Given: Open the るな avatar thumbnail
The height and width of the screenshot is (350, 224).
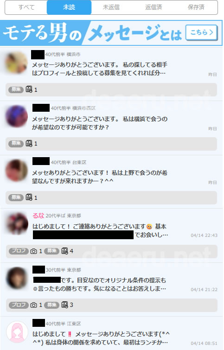Looking at the screenshot, I should tap(17, 223).
